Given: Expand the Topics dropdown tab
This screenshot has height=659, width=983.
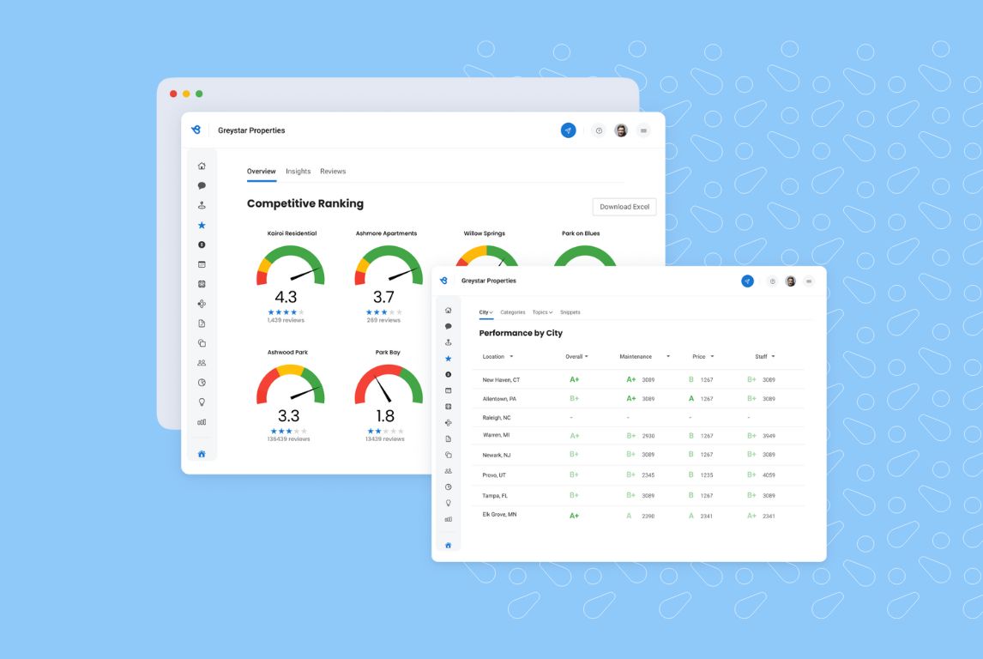Looking at the screenshot, I should coord(542,312).
